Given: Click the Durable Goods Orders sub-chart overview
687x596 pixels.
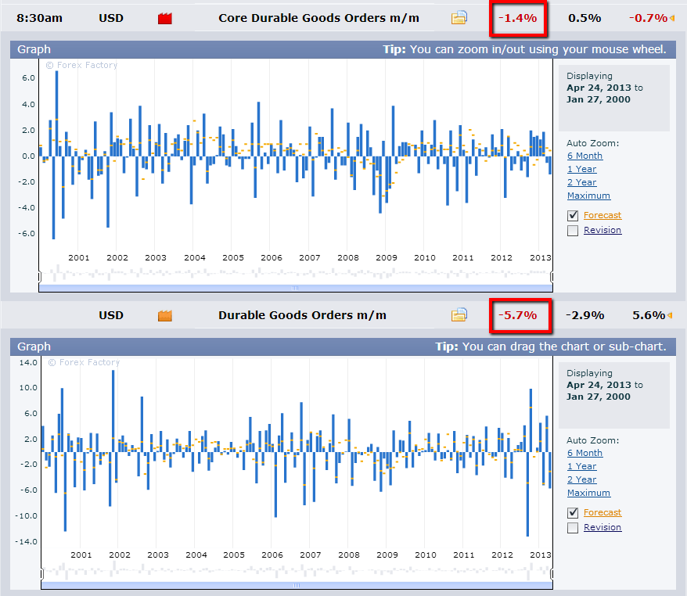Looking at the screenshot, I should click(297, 571).
